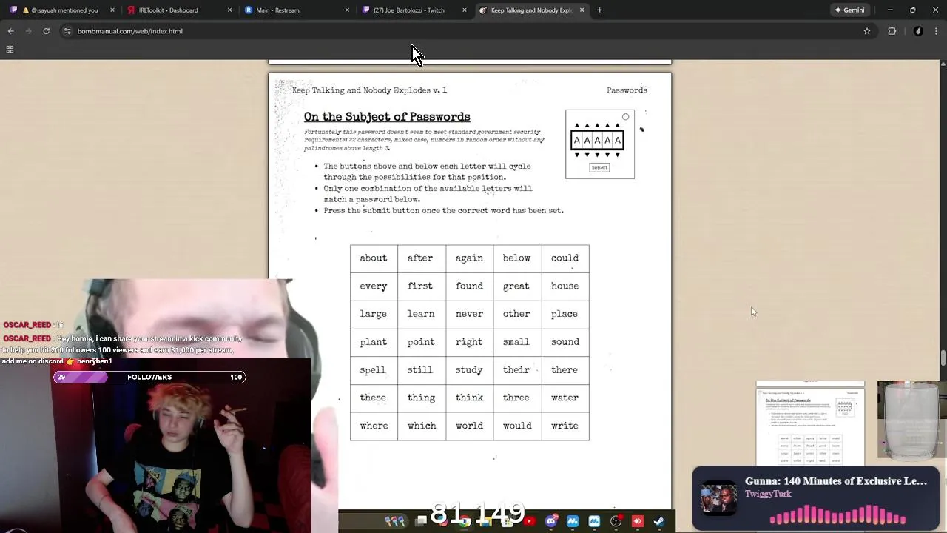Switch to the Joe_Bartolozzi Twitch tab
Viewport: 947px width, 533px height.
(x=414, y=10)
